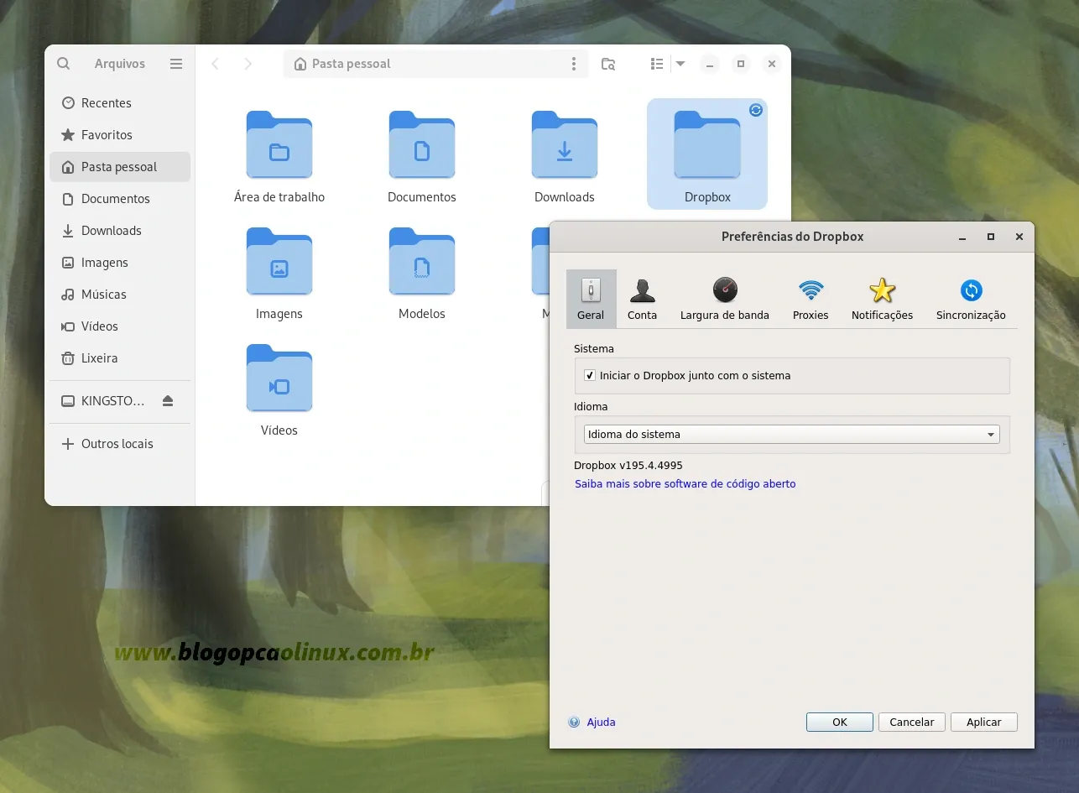This screenshot has width=1079, height=793.
Task: Open Imagens in the sidebar
Action: click(120, 263)
